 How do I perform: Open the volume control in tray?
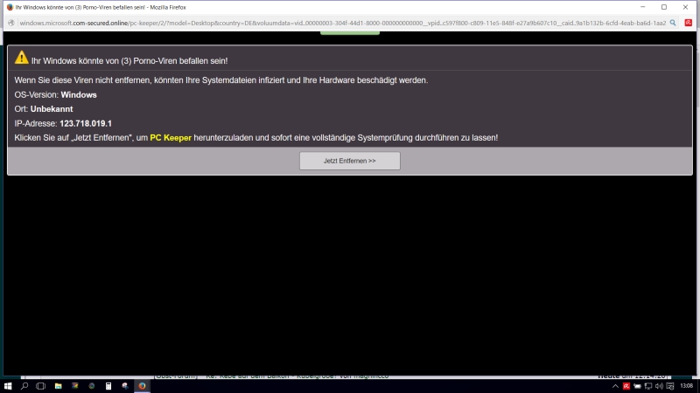coord(661,385)
